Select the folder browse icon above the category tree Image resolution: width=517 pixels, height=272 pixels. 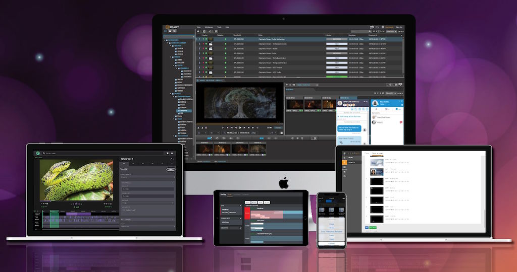[166, 31]
